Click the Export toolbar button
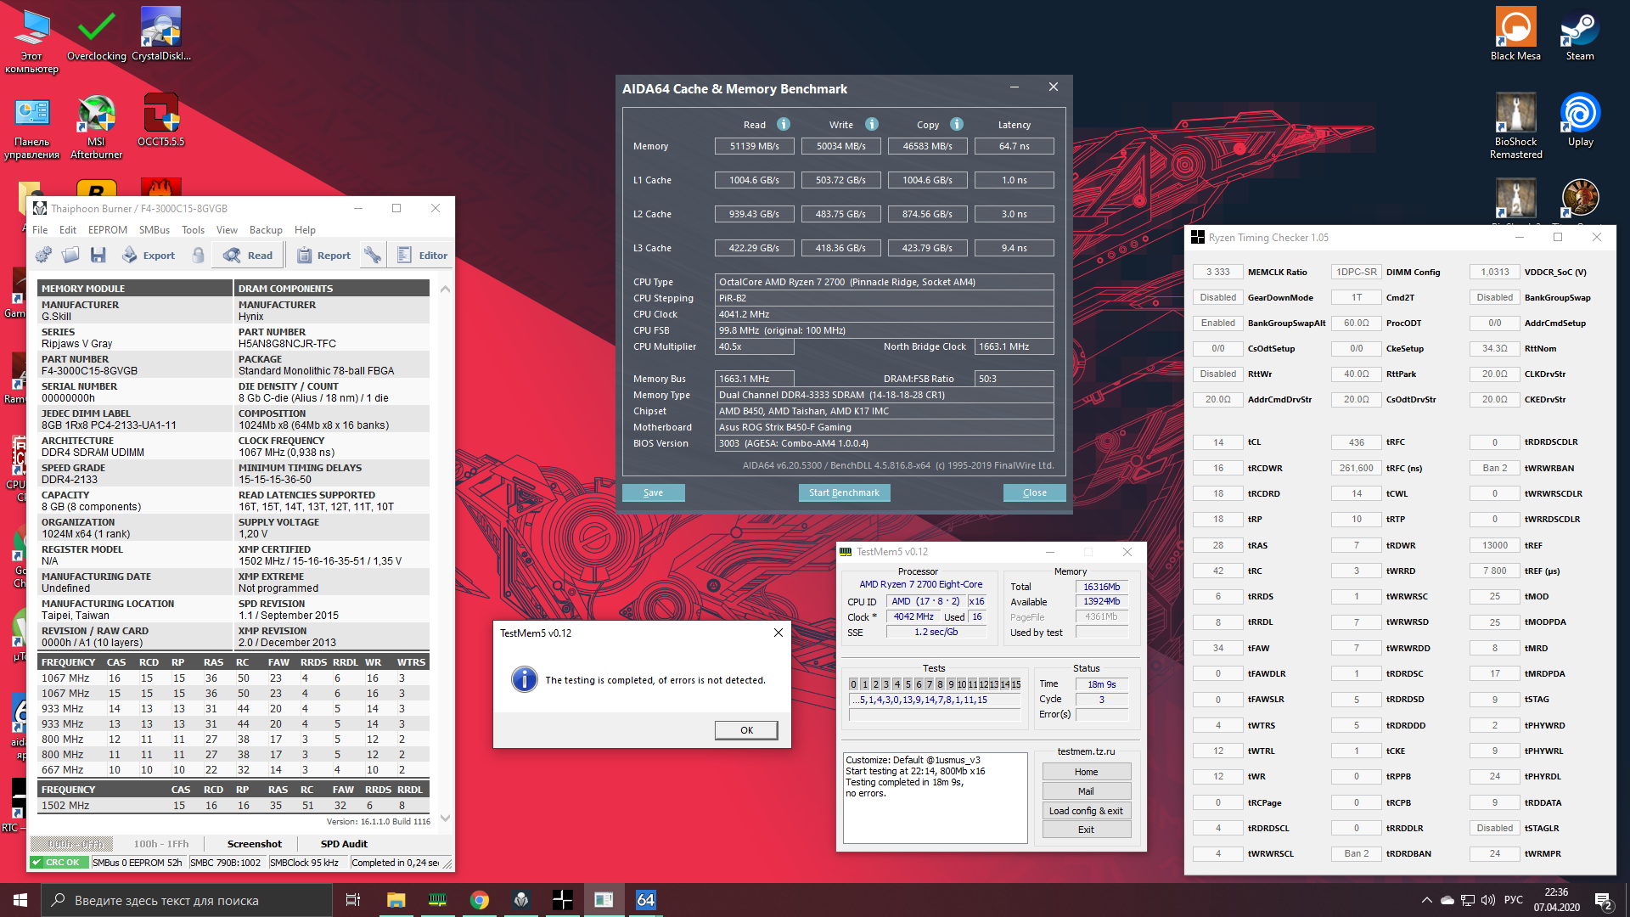This screenshot has width=1630, height=917. [x=149, y=255]
